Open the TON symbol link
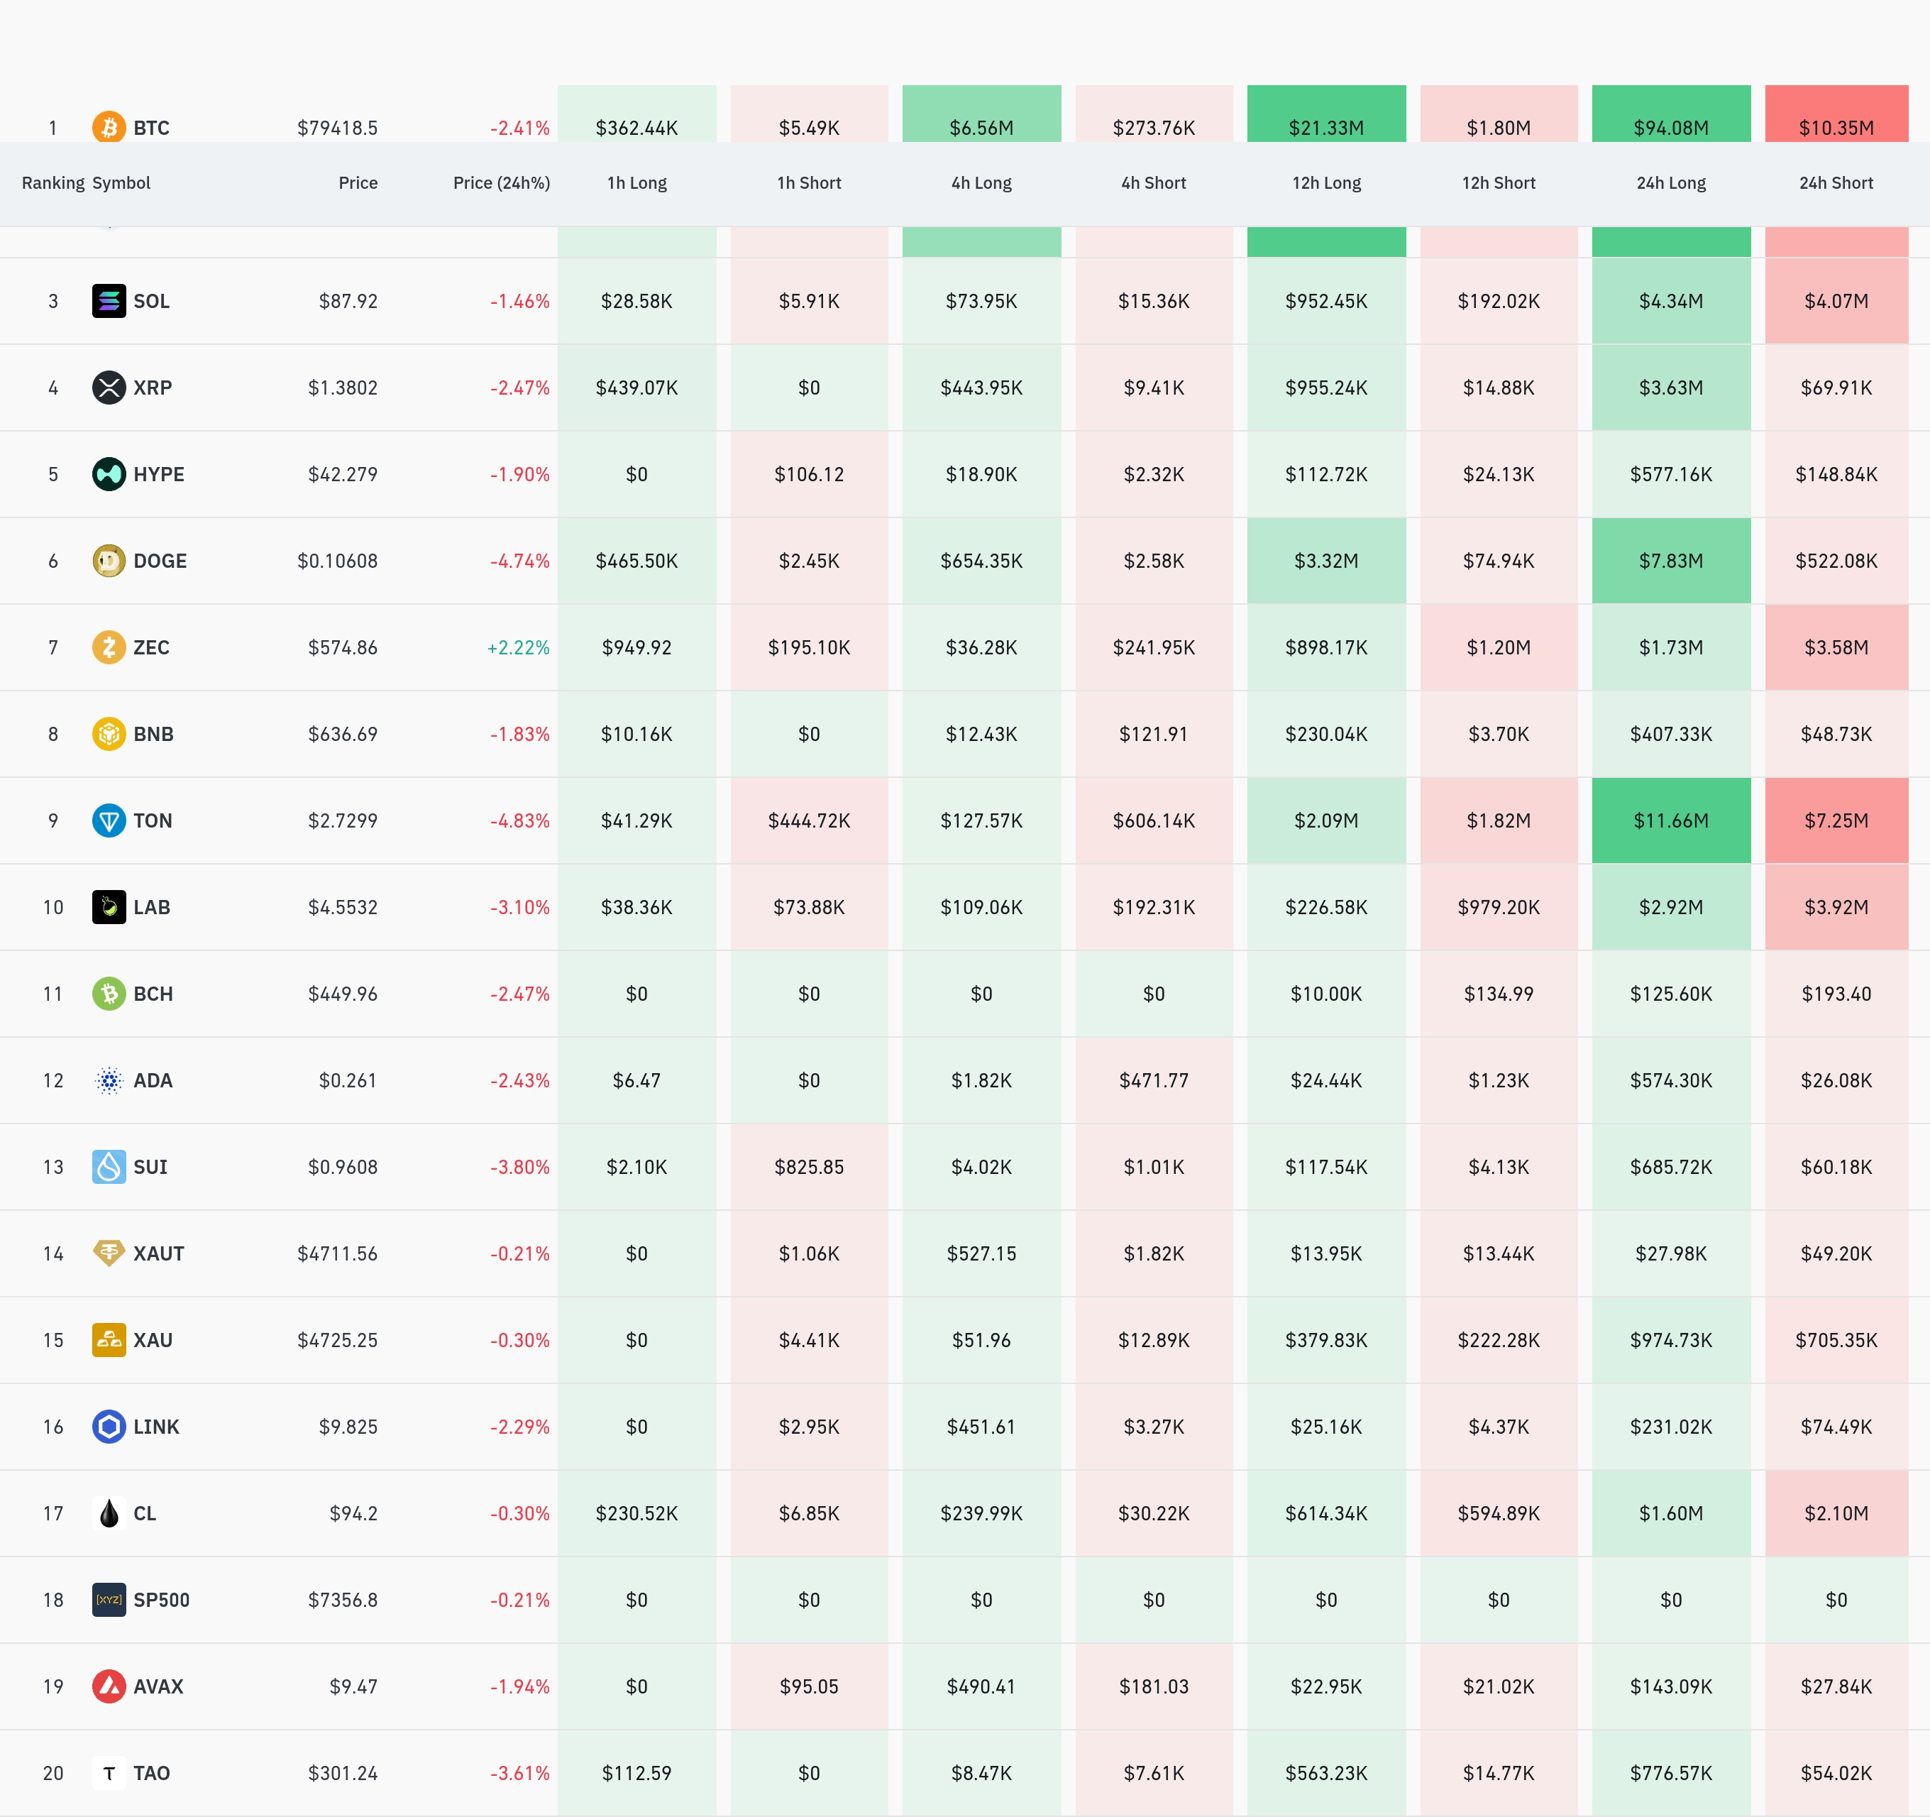 tap(153, 820)
